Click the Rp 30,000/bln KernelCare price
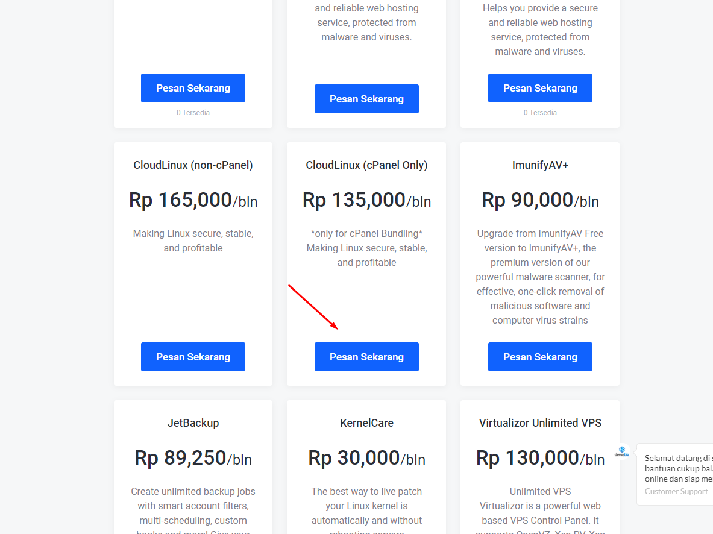Viewport: 713px width, 534px height. [x=366, y=458]
